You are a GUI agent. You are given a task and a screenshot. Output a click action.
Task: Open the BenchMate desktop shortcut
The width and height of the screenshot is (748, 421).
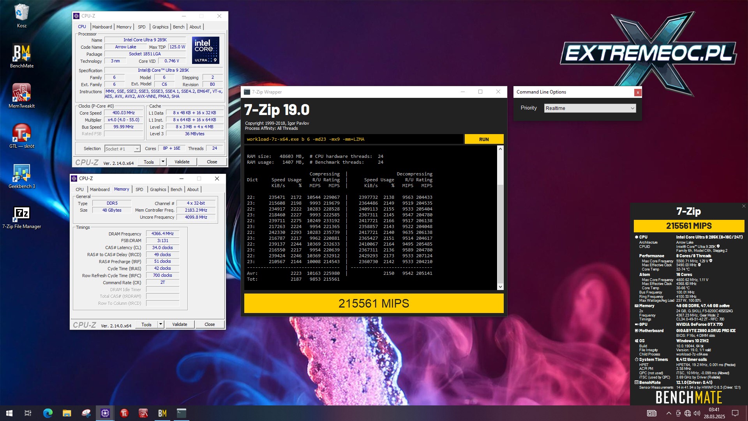point(21,57)
